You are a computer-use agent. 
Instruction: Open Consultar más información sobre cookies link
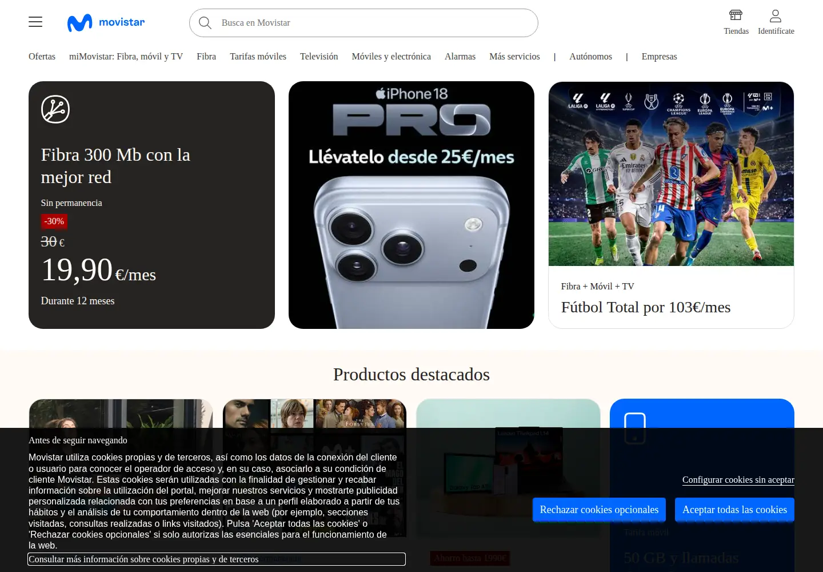coord(217,559)
